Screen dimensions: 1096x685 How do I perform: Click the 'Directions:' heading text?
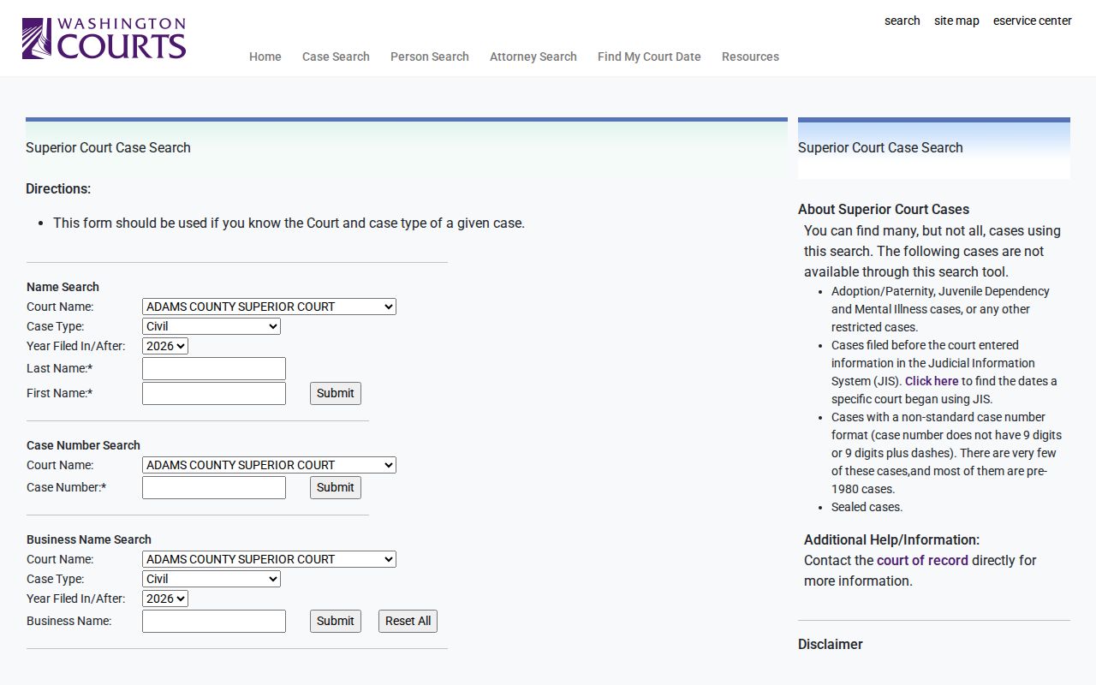tap(58, 188)
